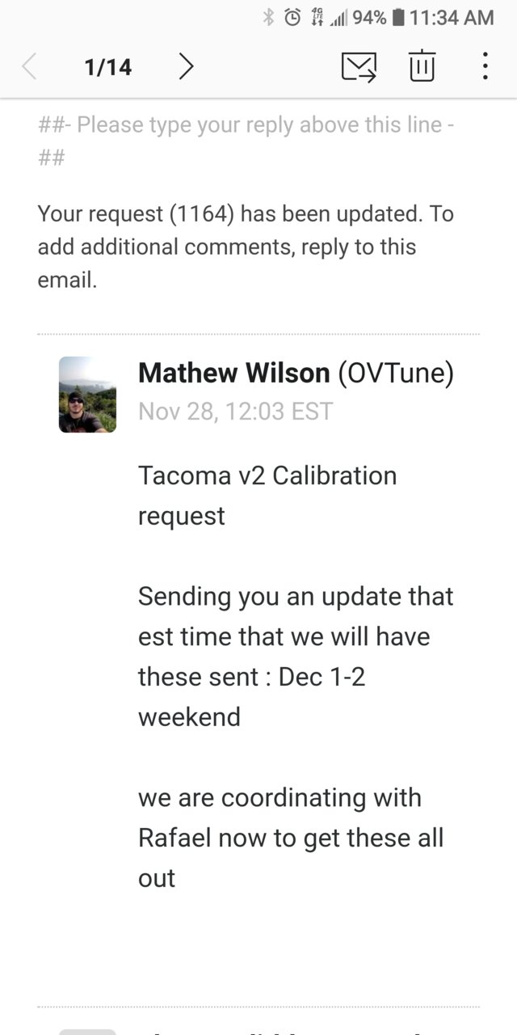The height and width of the screenshot is (1035, 517).
Task: Open Mathew Wilson's profile photo
Action: point(87,395)
